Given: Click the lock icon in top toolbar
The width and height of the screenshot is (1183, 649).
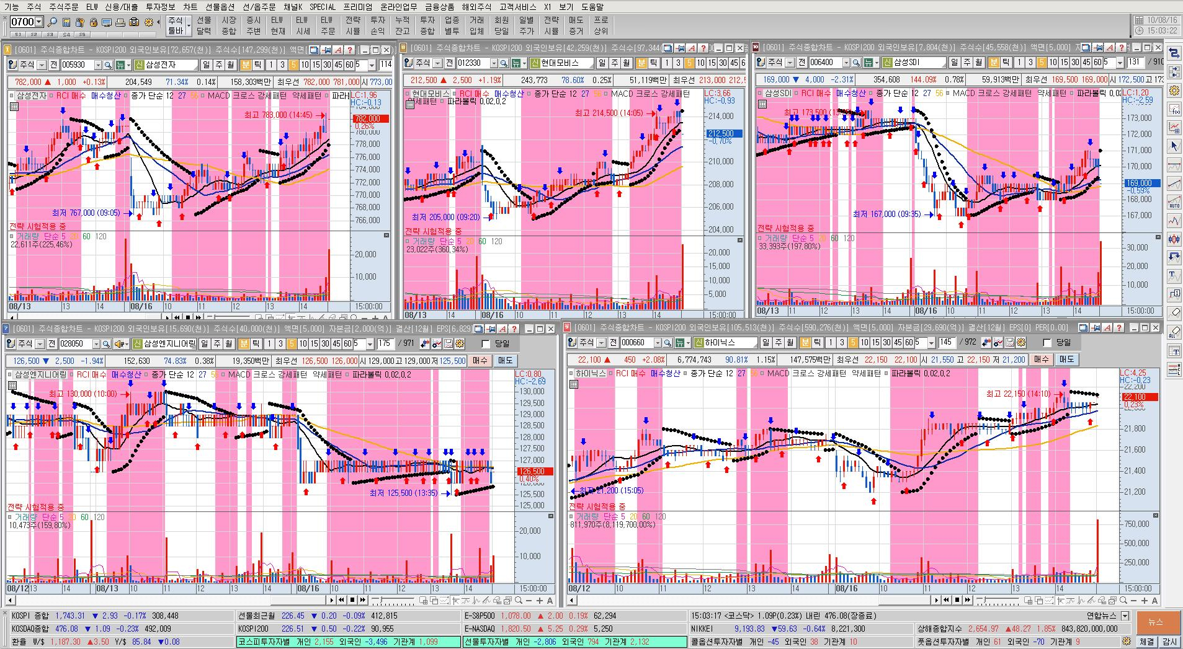Looking at the screenshot, I should [93, 22].
